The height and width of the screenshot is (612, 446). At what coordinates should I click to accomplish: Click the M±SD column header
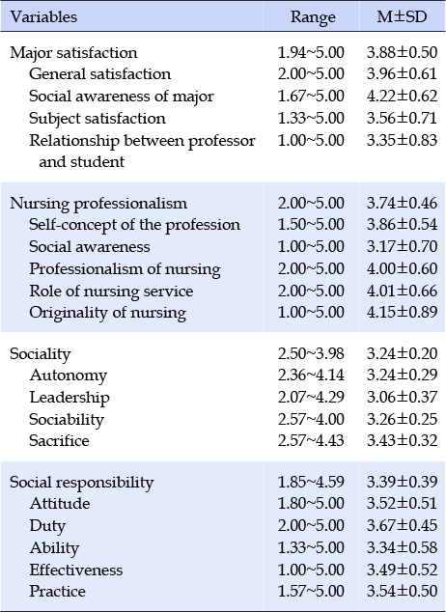click(x=402, y=16)
